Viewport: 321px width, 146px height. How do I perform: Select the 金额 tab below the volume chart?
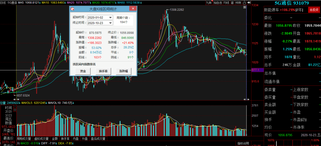point(55,139)
